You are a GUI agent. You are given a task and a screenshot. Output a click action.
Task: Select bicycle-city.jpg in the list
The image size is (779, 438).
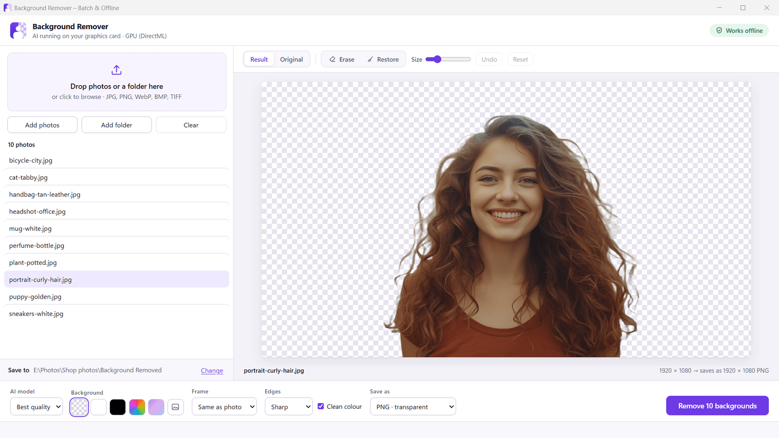pyautogui.click(x=116, y=160)
